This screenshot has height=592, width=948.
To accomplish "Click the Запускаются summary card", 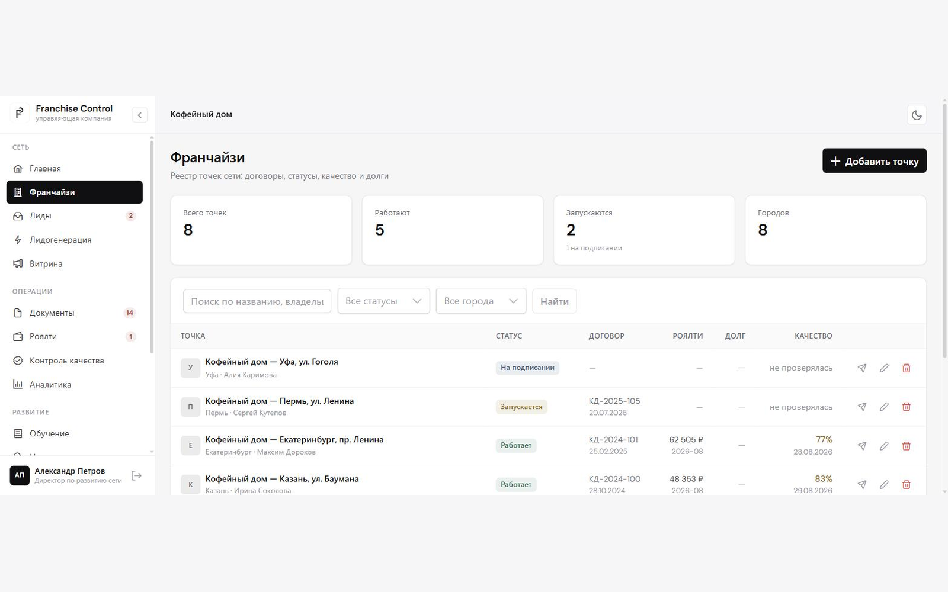I will coord(644,230).
